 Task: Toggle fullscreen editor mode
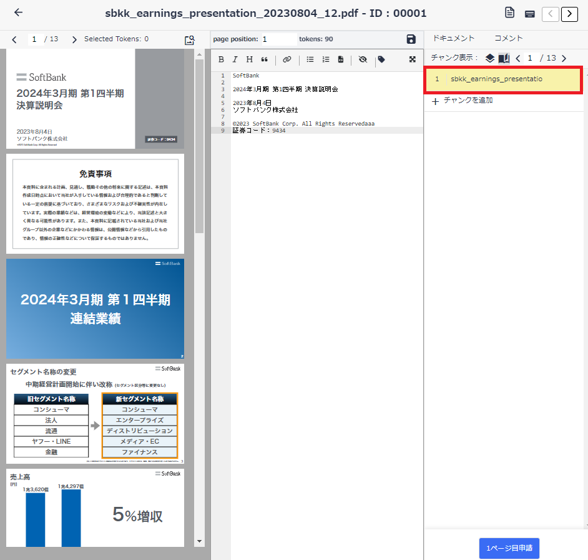pos(413,59)
